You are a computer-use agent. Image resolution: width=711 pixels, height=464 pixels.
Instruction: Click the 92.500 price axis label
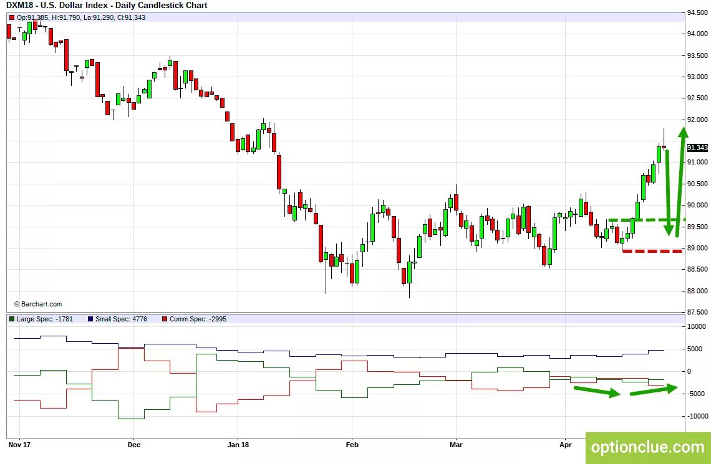(697, 98)
